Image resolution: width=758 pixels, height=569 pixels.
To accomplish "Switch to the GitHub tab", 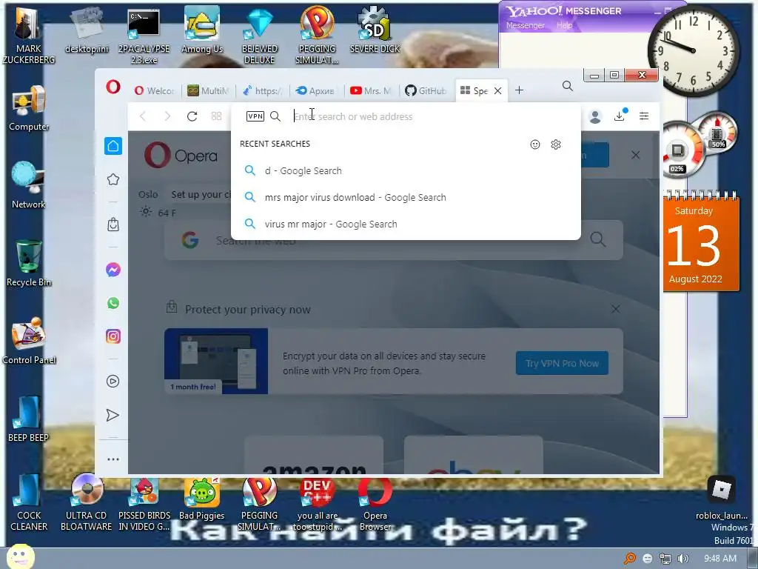I will [x=426, y=90].
